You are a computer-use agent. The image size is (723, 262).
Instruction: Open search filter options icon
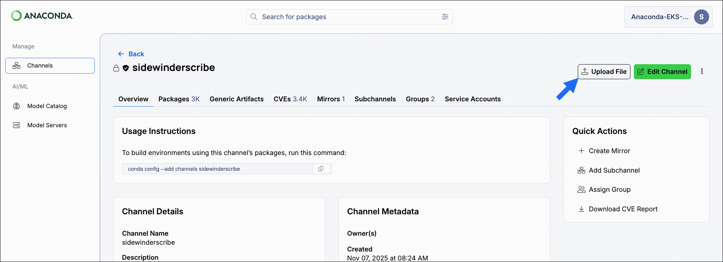click(445, 17)
